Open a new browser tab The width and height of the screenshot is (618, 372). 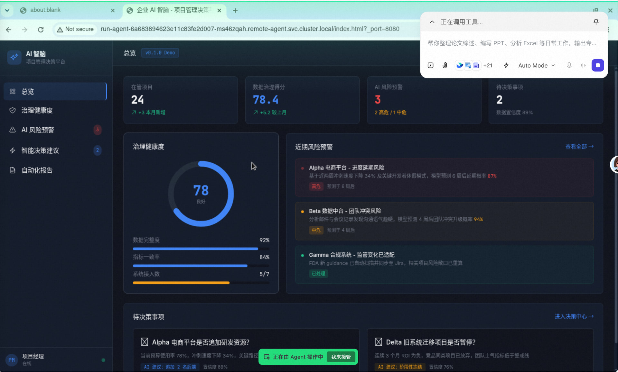[235, 11]
